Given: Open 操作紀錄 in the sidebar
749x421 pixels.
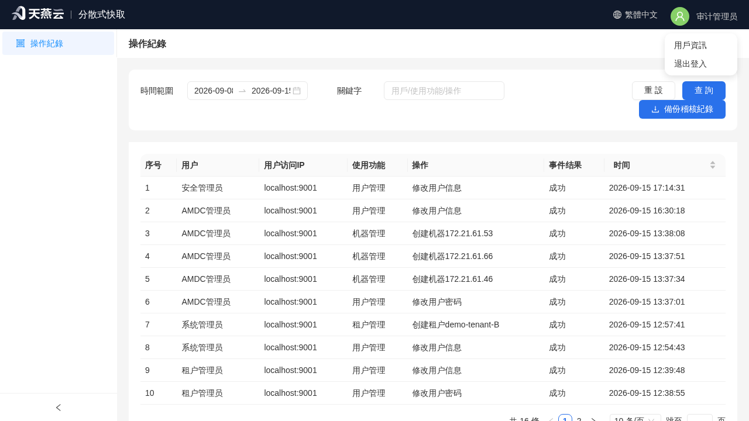Looking at the screenshot, I should pyautogui.click(x=58, y=43).
